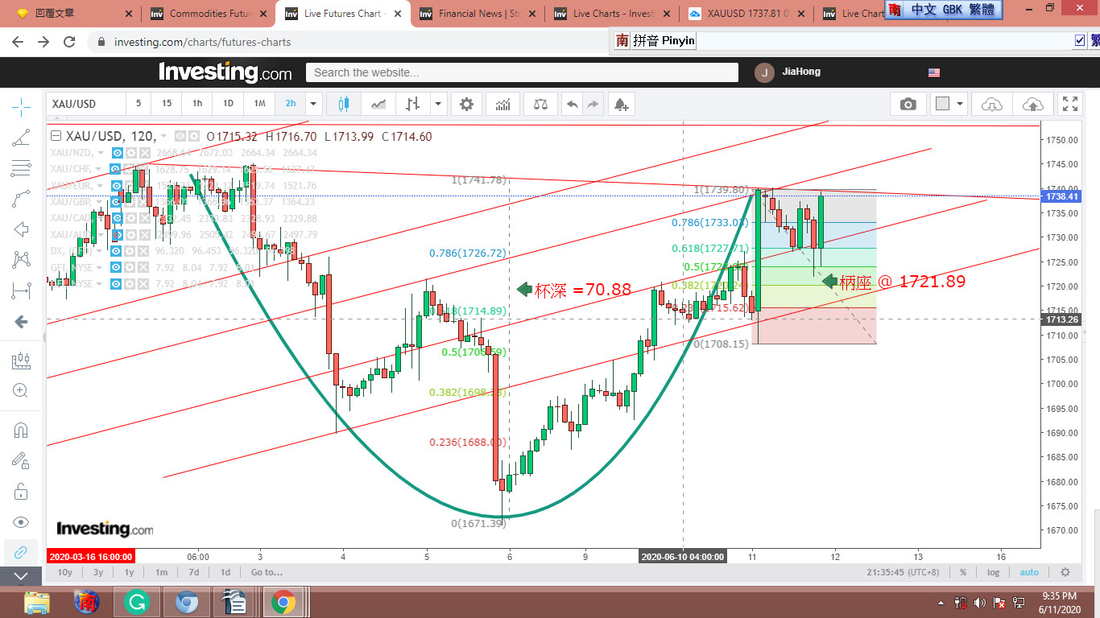Toggle visibility of XAU/NZD overlay
This screenshot has width=1100, height=618.
point(118,153)
